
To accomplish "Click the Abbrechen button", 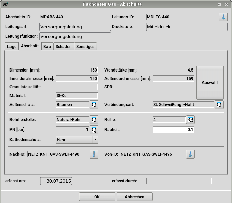I will pos(135,197).
